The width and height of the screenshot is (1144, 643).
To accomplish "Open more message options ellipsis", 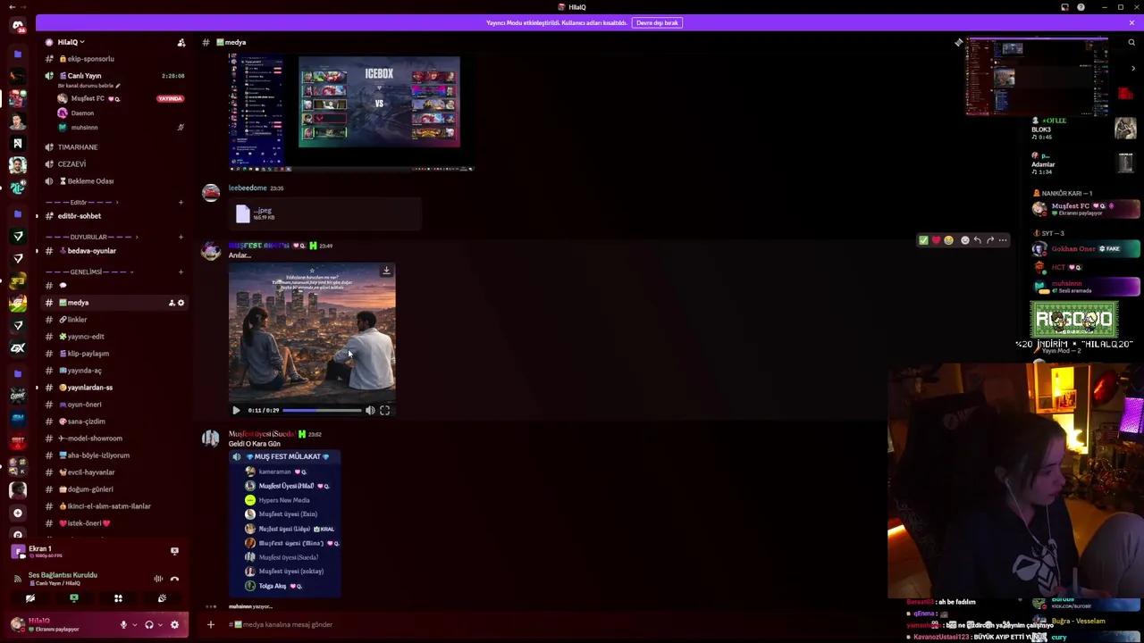I will tap(1002, 240).
